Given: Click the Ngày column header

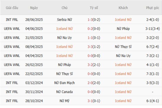Looking at the screenshot, I should [34, 8].
